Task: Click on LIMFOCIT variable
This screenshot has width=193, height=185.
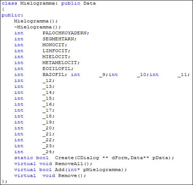Action: coord(55,51)
